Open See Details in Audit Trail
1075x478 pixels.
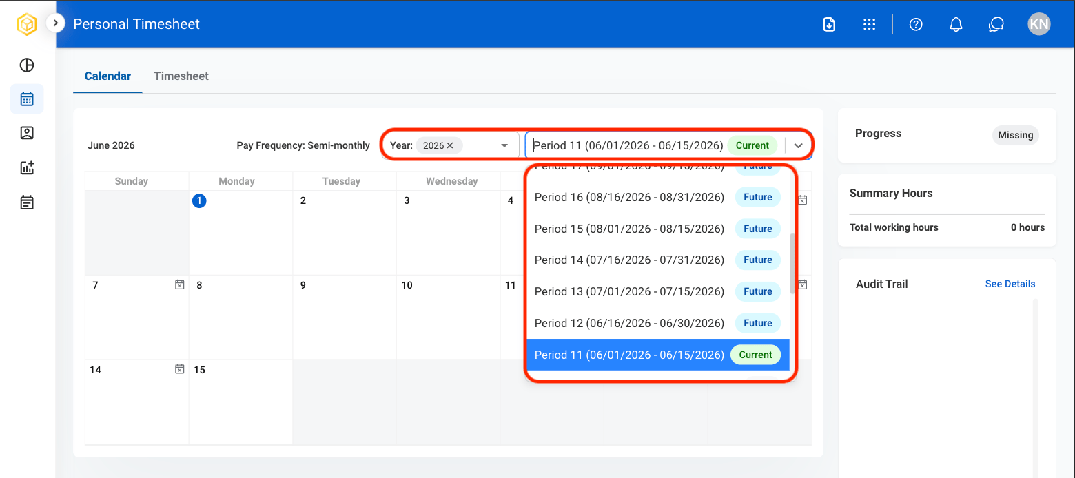pos(1010,284)
